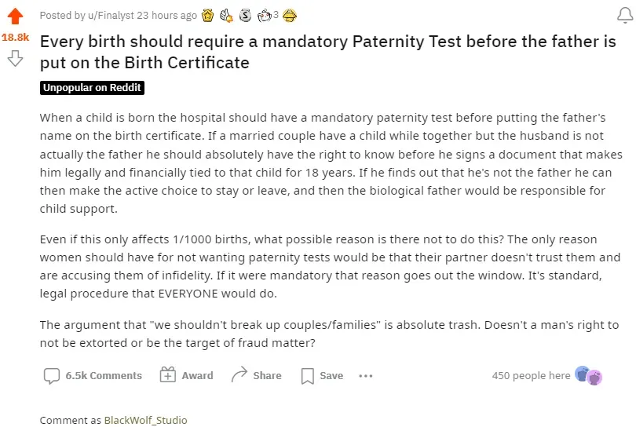Image resolution: width=636 pixels, height=427 pixels.
Task: Open the three-dot more options menu
Action: [x=365, y=375]
